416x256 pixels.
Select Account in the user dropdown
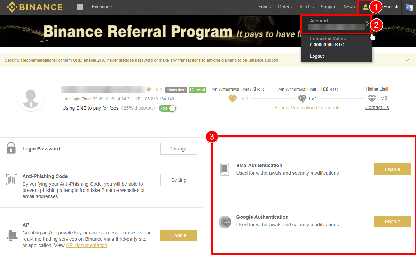tap(336, 24)
